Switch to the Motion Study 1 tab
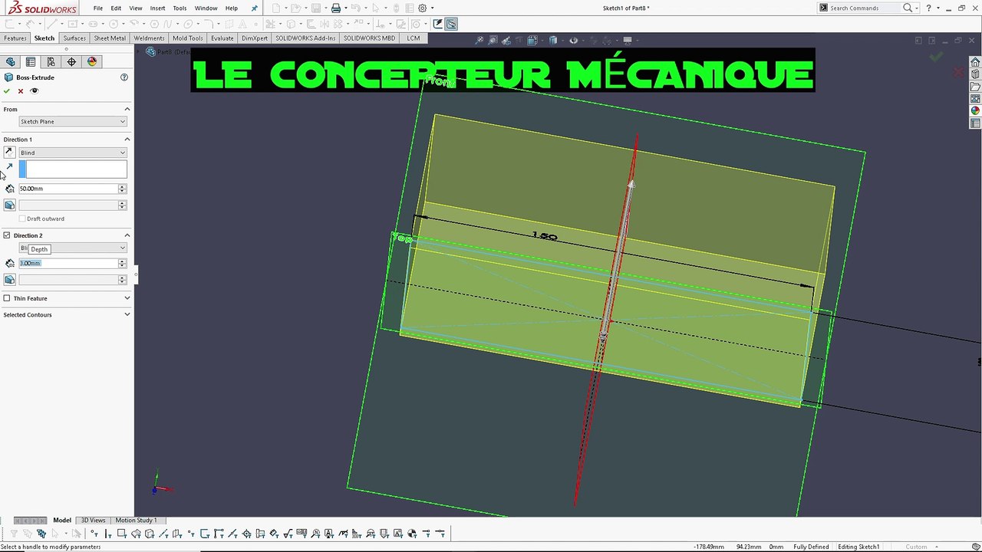The image size is (982, 552). 136,521
